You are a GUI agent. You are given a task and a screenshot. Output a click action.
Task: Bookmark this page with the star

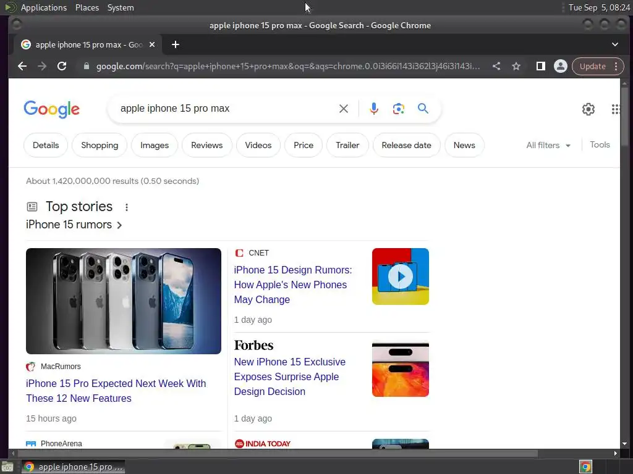[x=516, y=66]
